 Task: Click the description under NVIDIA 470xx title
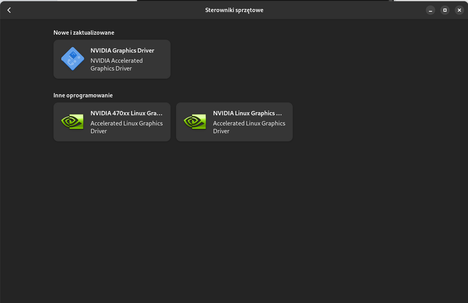coord(126,127)
